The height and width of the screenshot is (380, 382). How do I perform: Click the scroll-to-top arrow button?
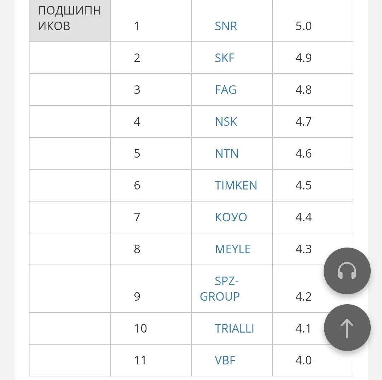coord(347,328)
